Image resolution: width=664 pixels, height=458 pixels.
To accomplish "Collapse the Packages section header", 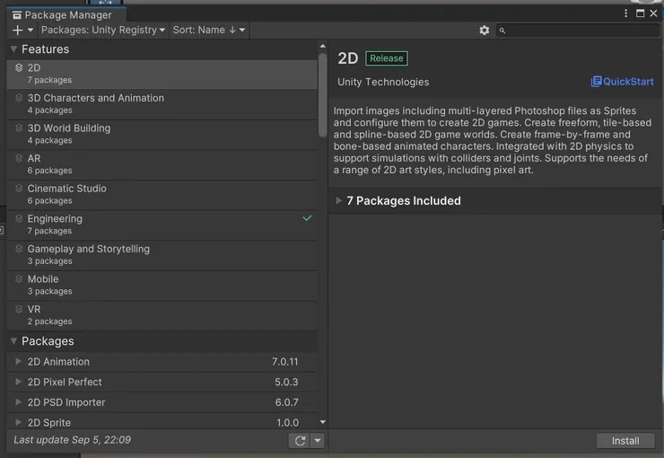I will click(x=13, y=341).
